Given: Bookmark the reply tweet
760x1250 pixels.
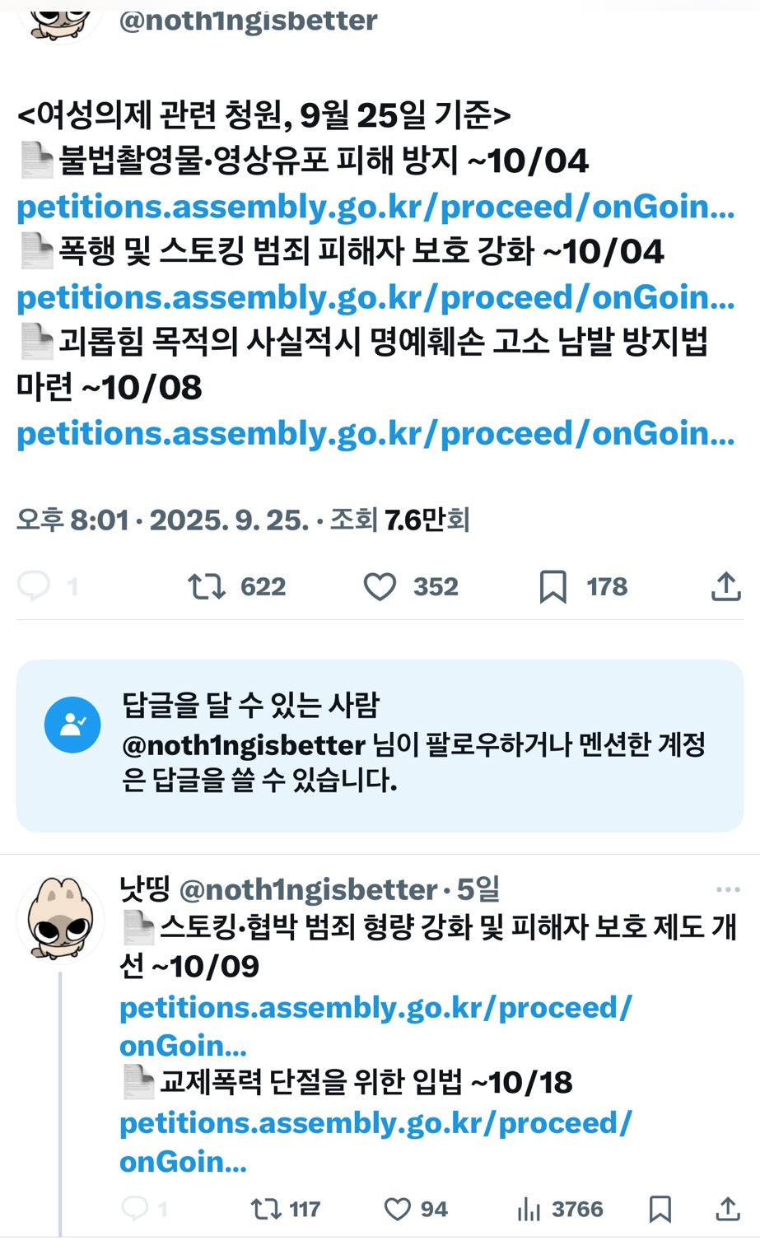Looking at the screenshot, I should (x=660, y=1208).
